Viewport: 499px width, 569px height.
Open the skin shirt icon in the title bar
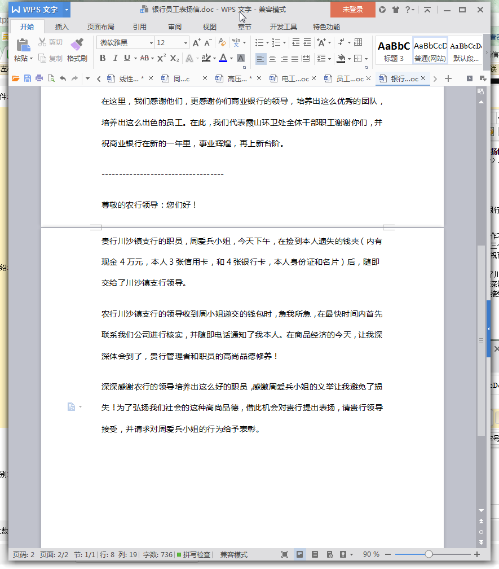[x=395, y=10]
